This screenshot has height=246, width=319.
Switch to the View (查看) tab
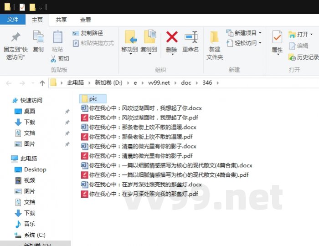click(86, 20)
